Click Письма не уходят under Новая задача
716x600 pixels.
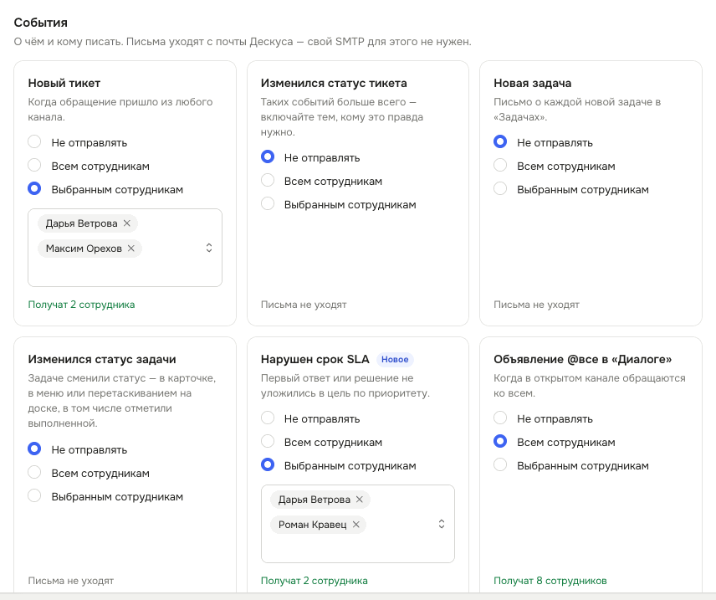click(536, 305)
